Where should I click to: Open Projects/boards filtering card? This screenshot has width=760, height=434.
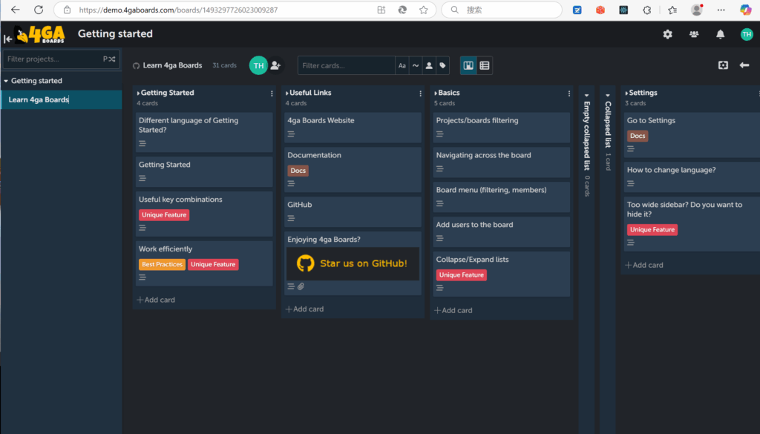coord(501,128)
